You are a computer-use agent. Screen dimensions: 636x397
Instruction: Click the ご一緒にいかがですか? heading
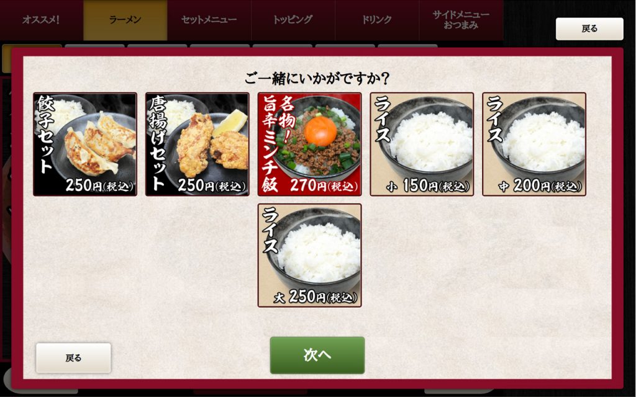tap(317, 78)
